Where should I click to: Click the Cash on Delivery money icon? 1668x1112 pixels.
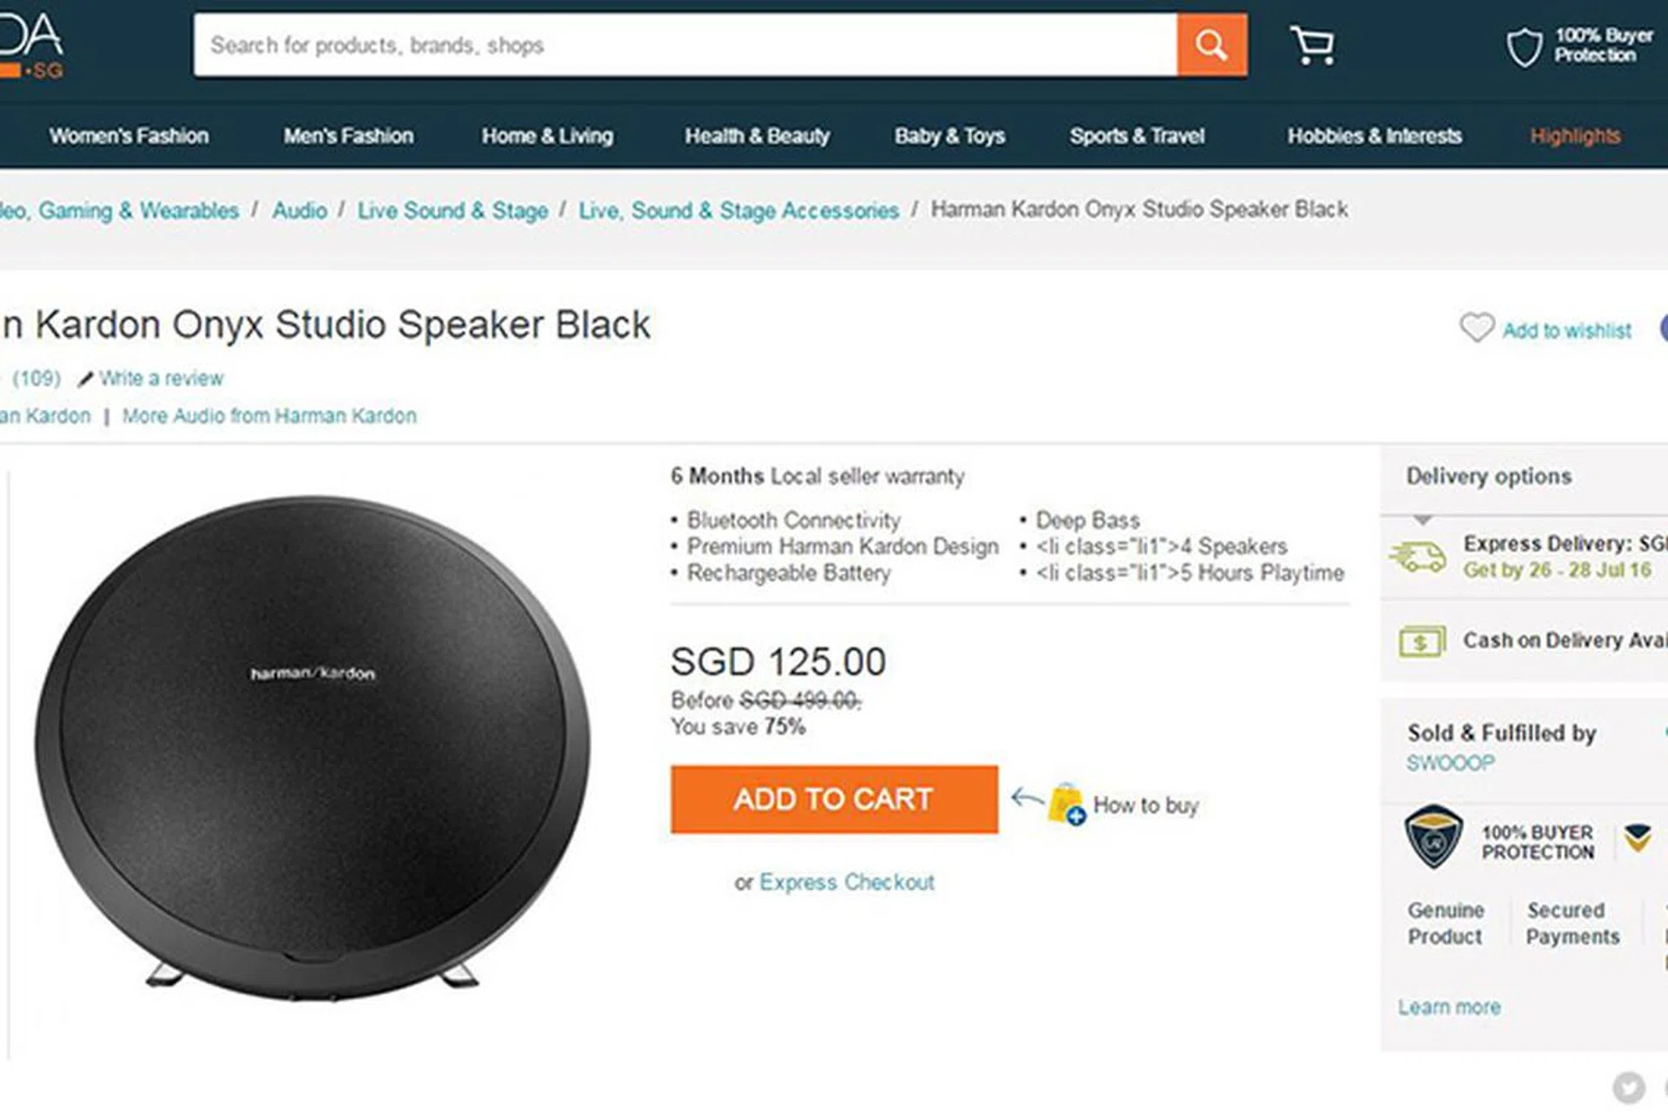[1421, 642]
